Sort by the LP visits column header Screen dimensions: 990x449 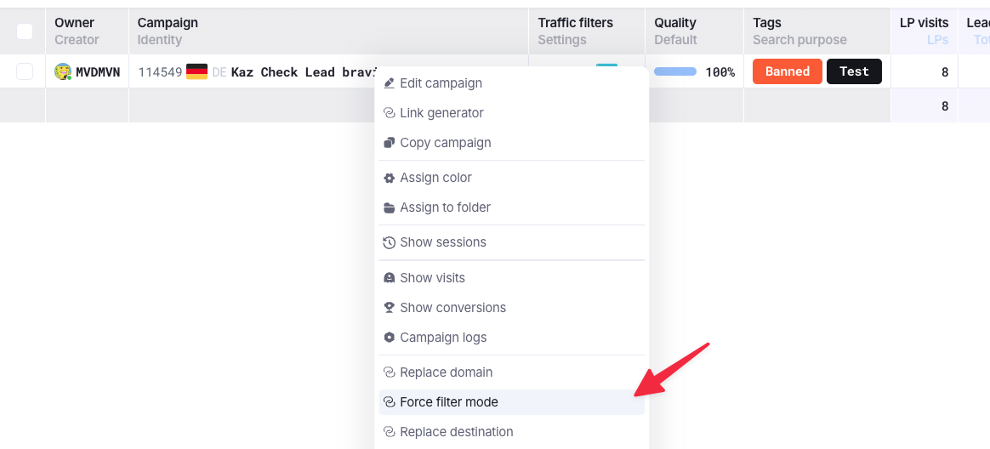924,23
